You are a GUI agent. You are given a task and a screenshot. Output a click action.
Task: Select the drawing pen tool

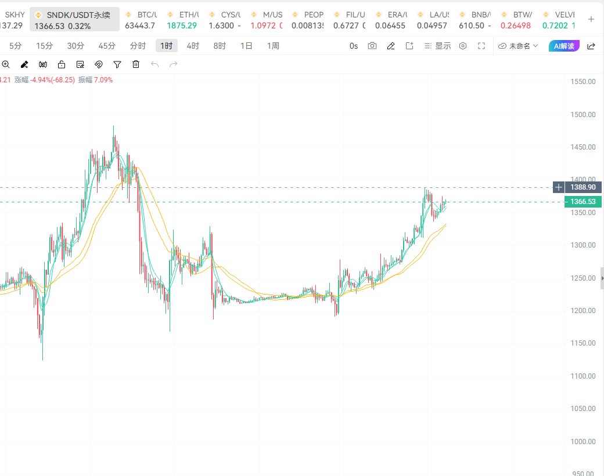24,64
